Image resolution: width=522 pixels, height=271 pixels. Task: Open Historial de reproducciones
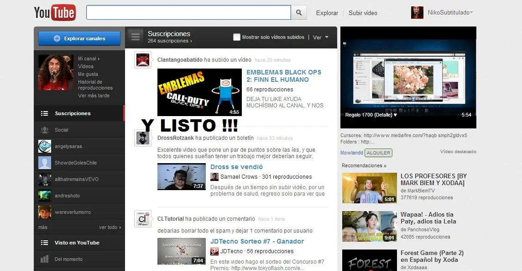(95, 85)
